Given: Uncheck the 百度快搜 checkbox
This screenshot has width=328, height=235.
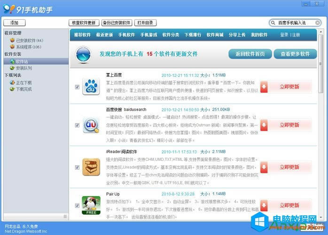Looking at the screenshot, I should click(77, 125).
